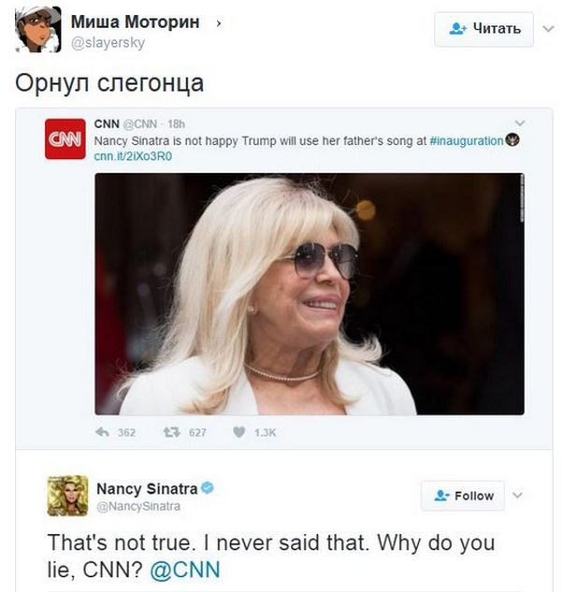Screen dimensions: 563x592
Task: Follow Nancy Sinatra
Action: (x=462, y=496)
